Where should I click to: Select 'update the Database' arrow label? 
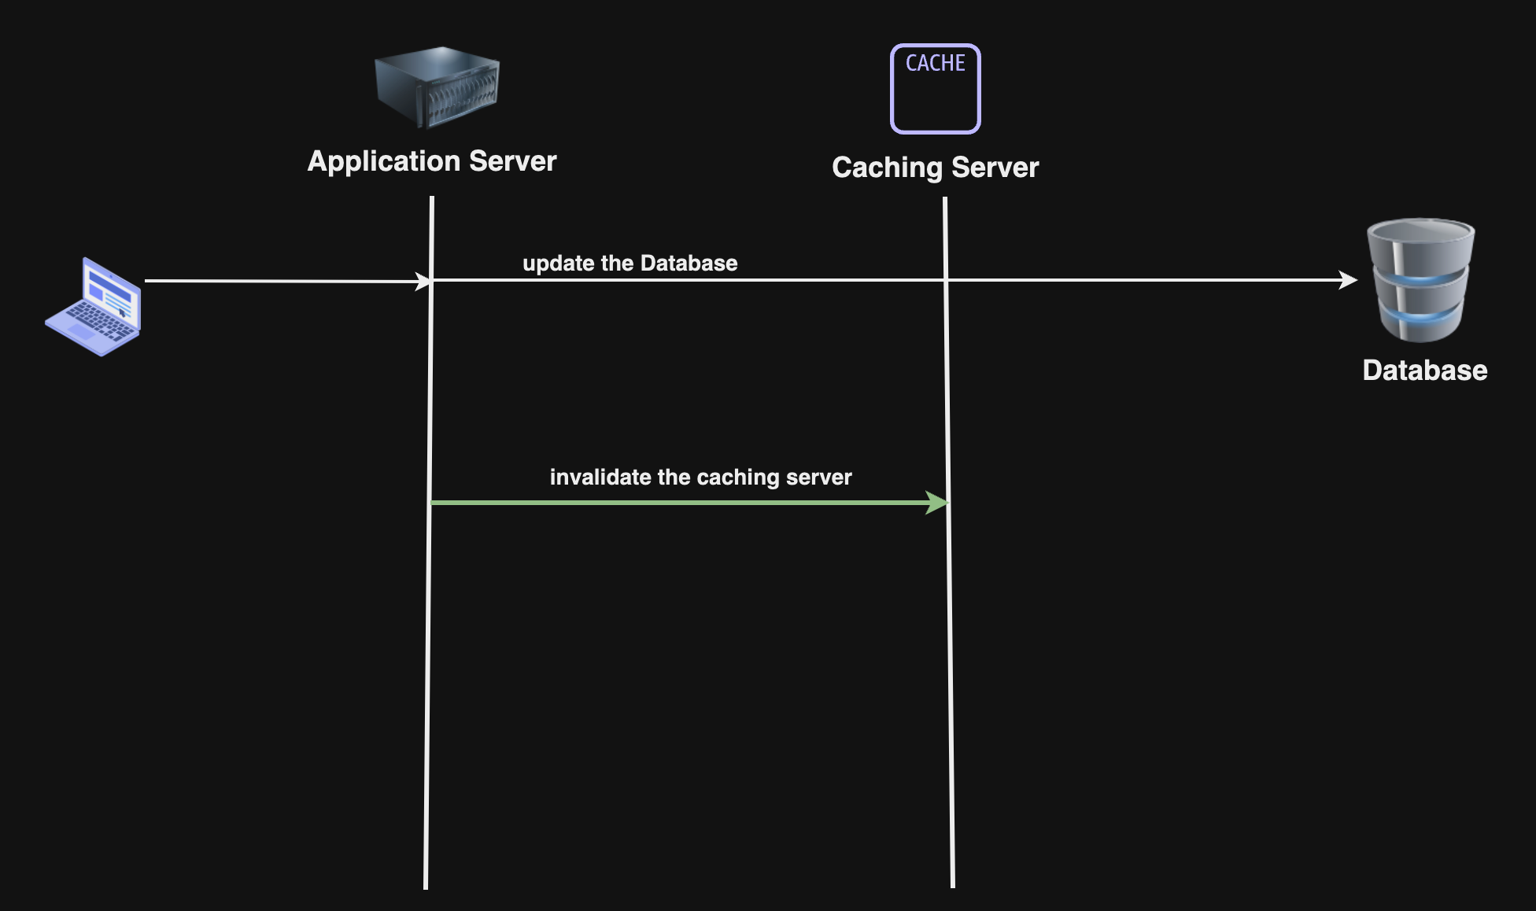point(630,263)
